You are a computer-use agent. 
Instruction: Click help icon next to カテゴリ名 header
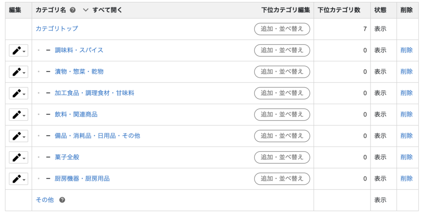[x=73, y=10]
